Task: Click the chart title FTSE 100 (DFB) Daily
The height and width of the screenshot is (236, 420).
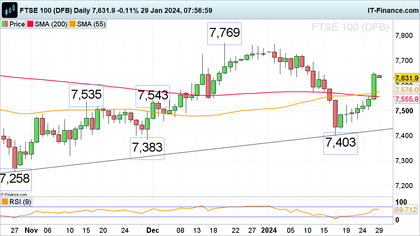Action: [x=55, y=10]
